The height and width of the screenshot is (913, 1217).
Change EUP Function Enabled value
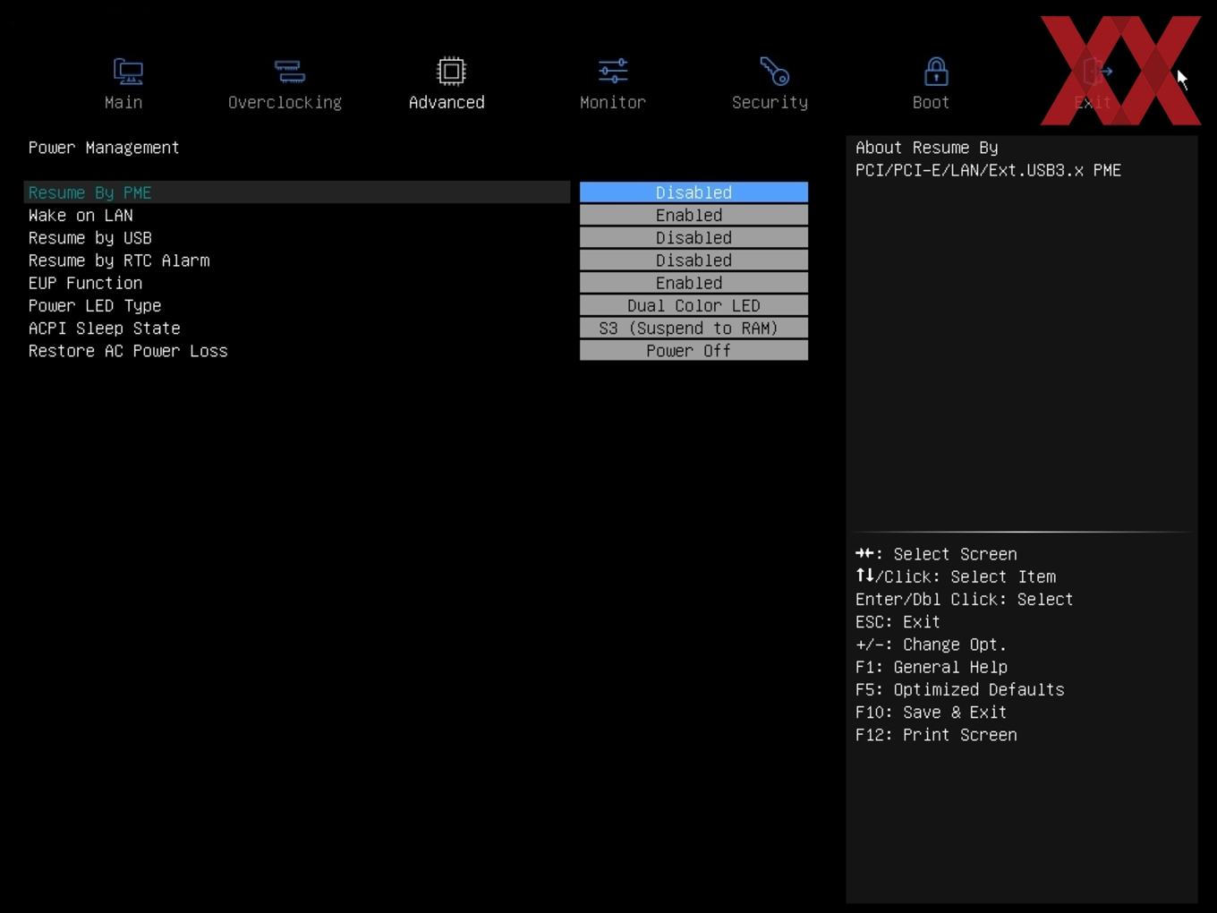694,283
